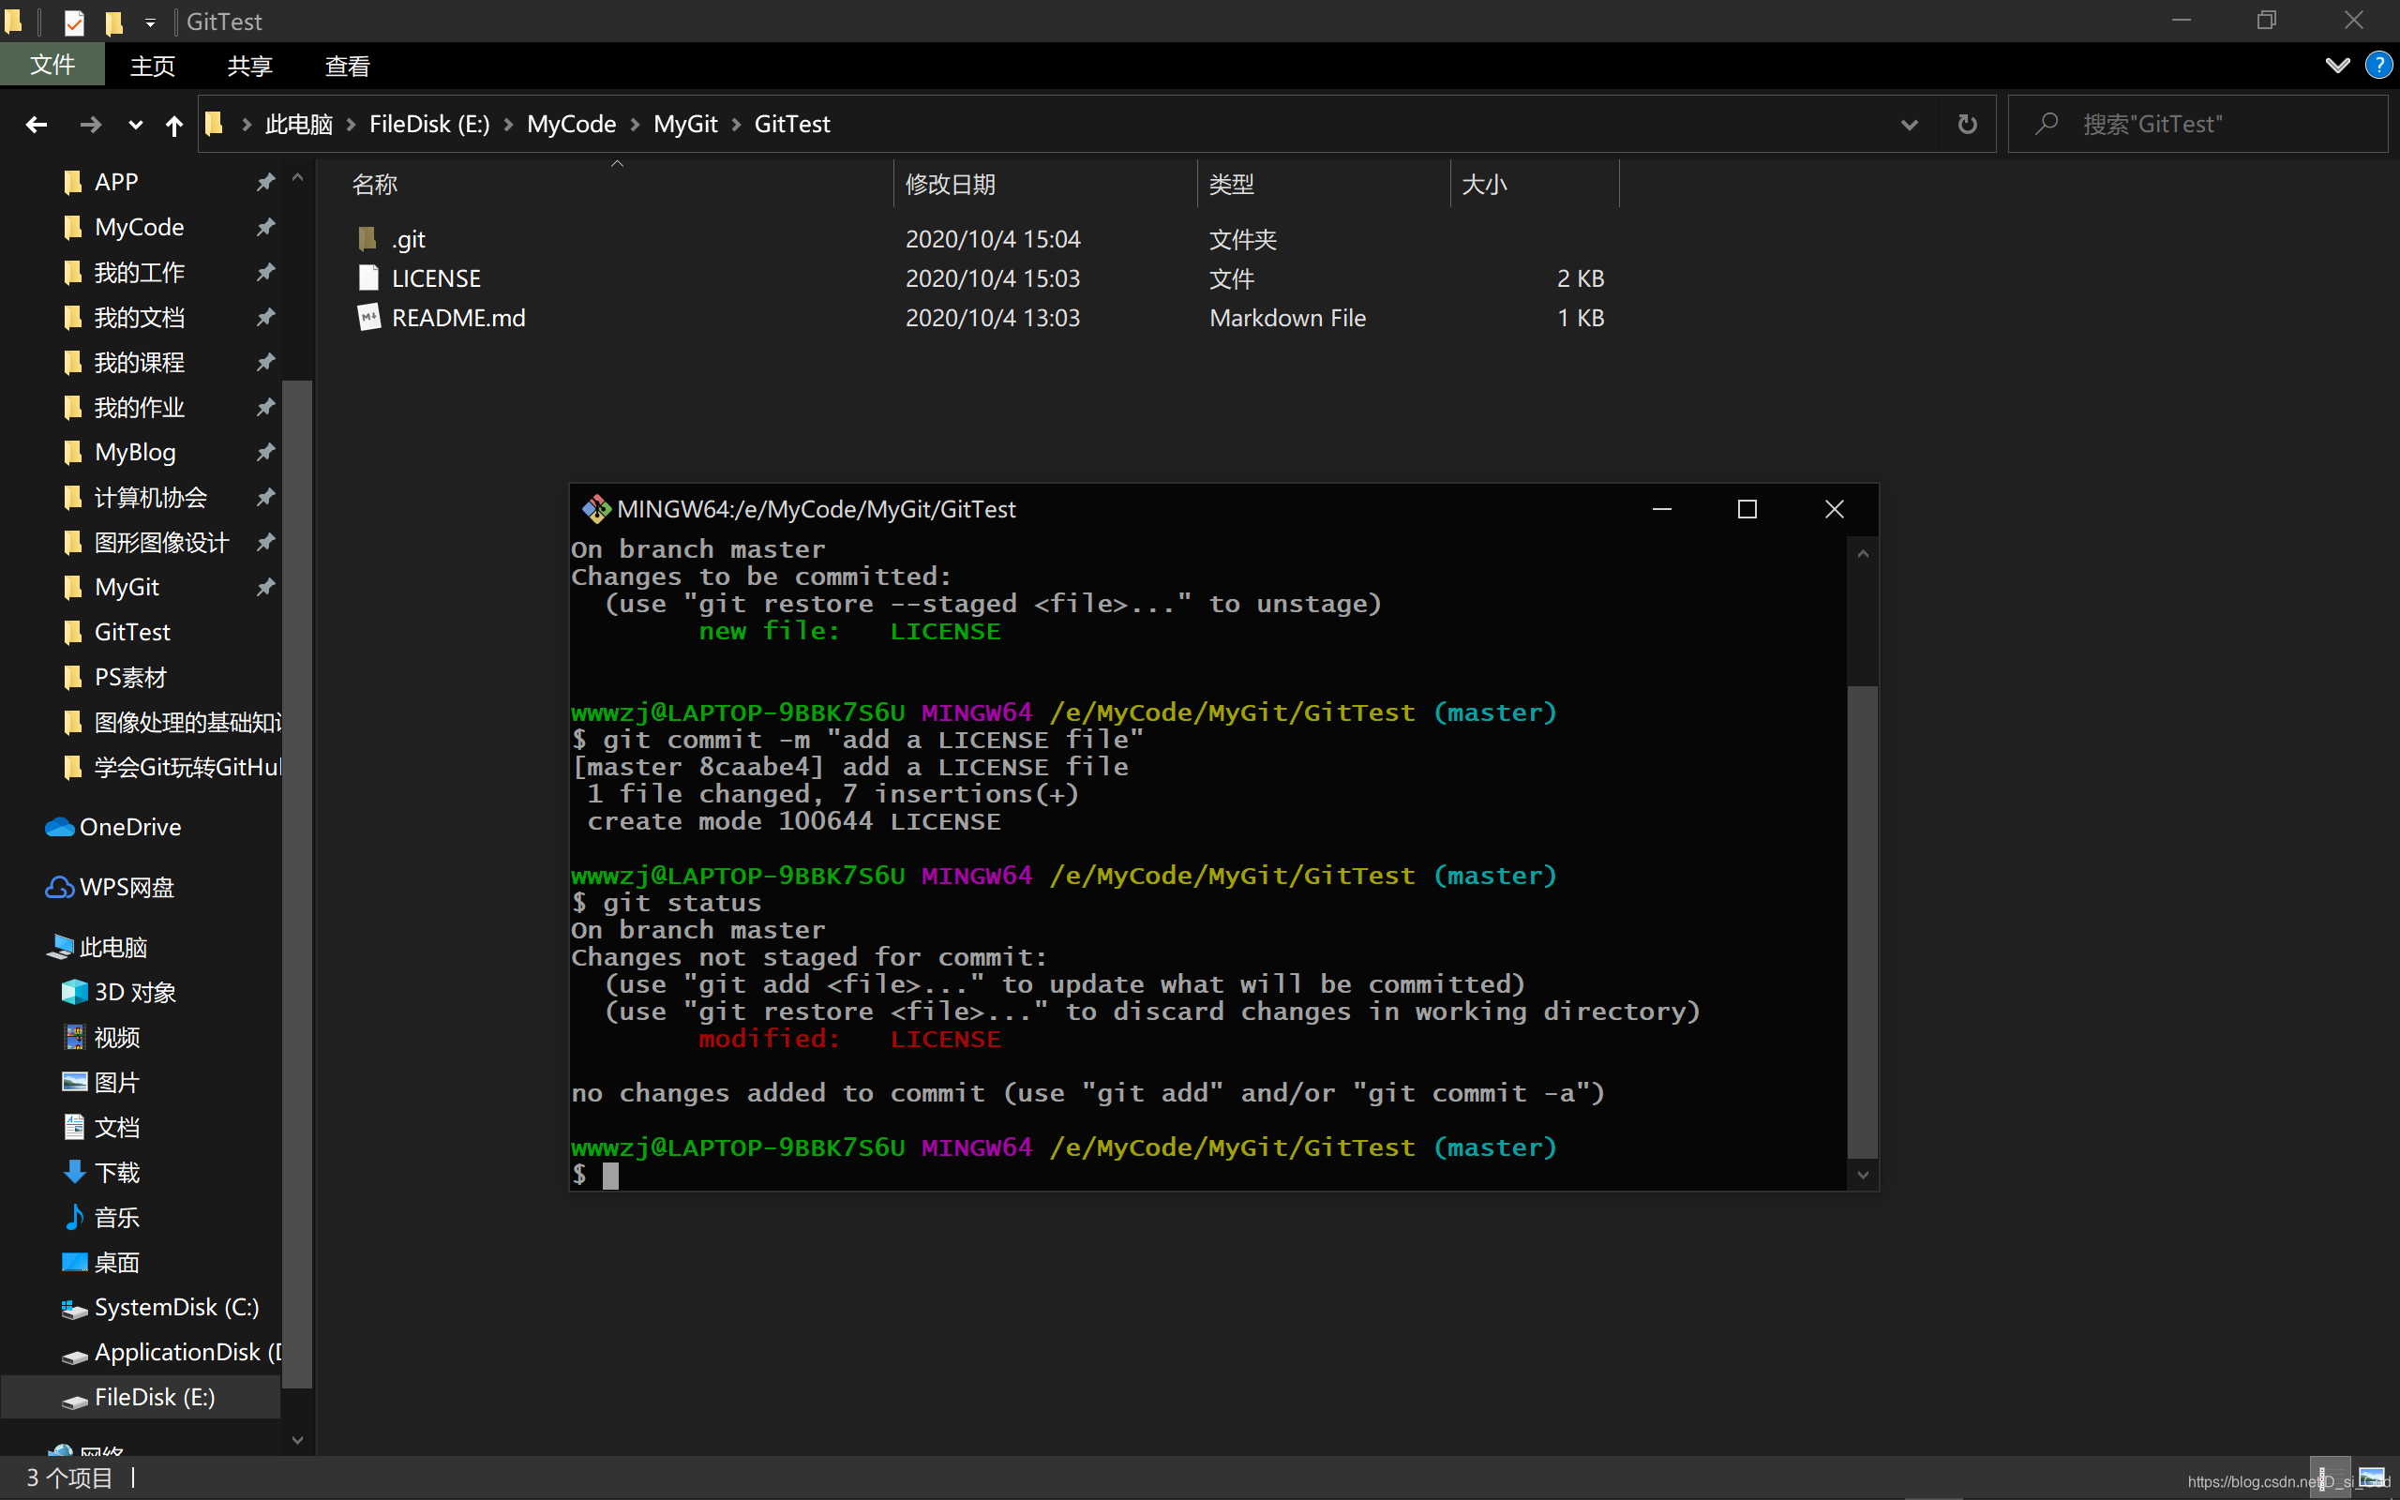Screen dimensions: 2400x1500
Task: Click the sidebar scroll up arrow
Action: click(297, 178)
